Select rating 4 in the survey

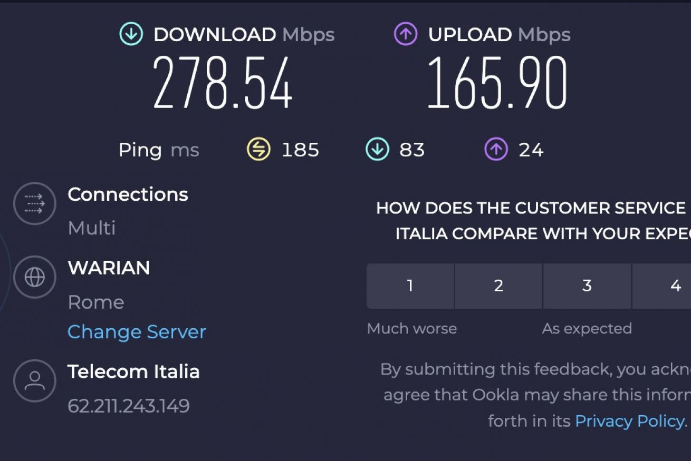(x=662, y=286)
